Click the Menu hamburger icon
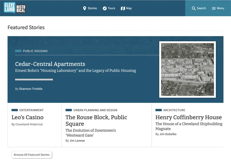The image size is (231, 161). point(214,8)
